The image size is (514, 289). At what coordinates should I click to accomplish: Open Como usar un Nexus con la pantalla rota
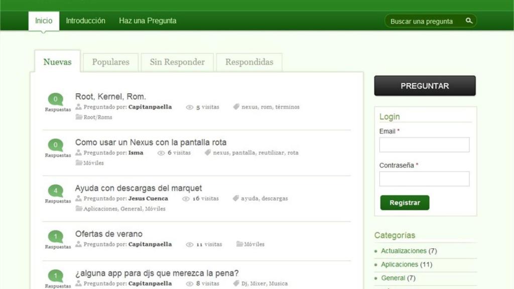click(x=152, y=142)
